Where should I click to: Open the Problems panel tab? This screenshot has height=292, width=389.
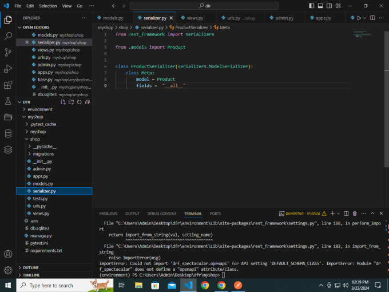point(108,214)
